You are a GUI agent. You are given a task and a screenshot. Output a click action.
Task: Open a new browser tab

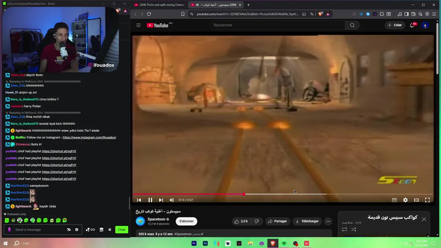point(248,5)
